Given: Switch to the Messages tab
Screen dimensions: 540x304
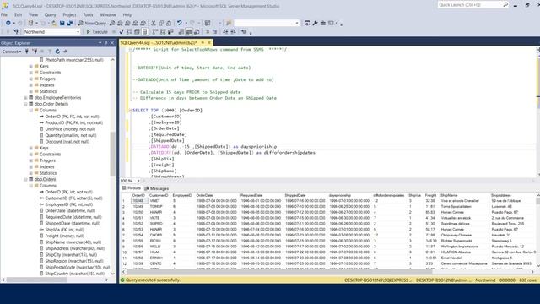Looking at the screenshot, I should tap(157, 188).
